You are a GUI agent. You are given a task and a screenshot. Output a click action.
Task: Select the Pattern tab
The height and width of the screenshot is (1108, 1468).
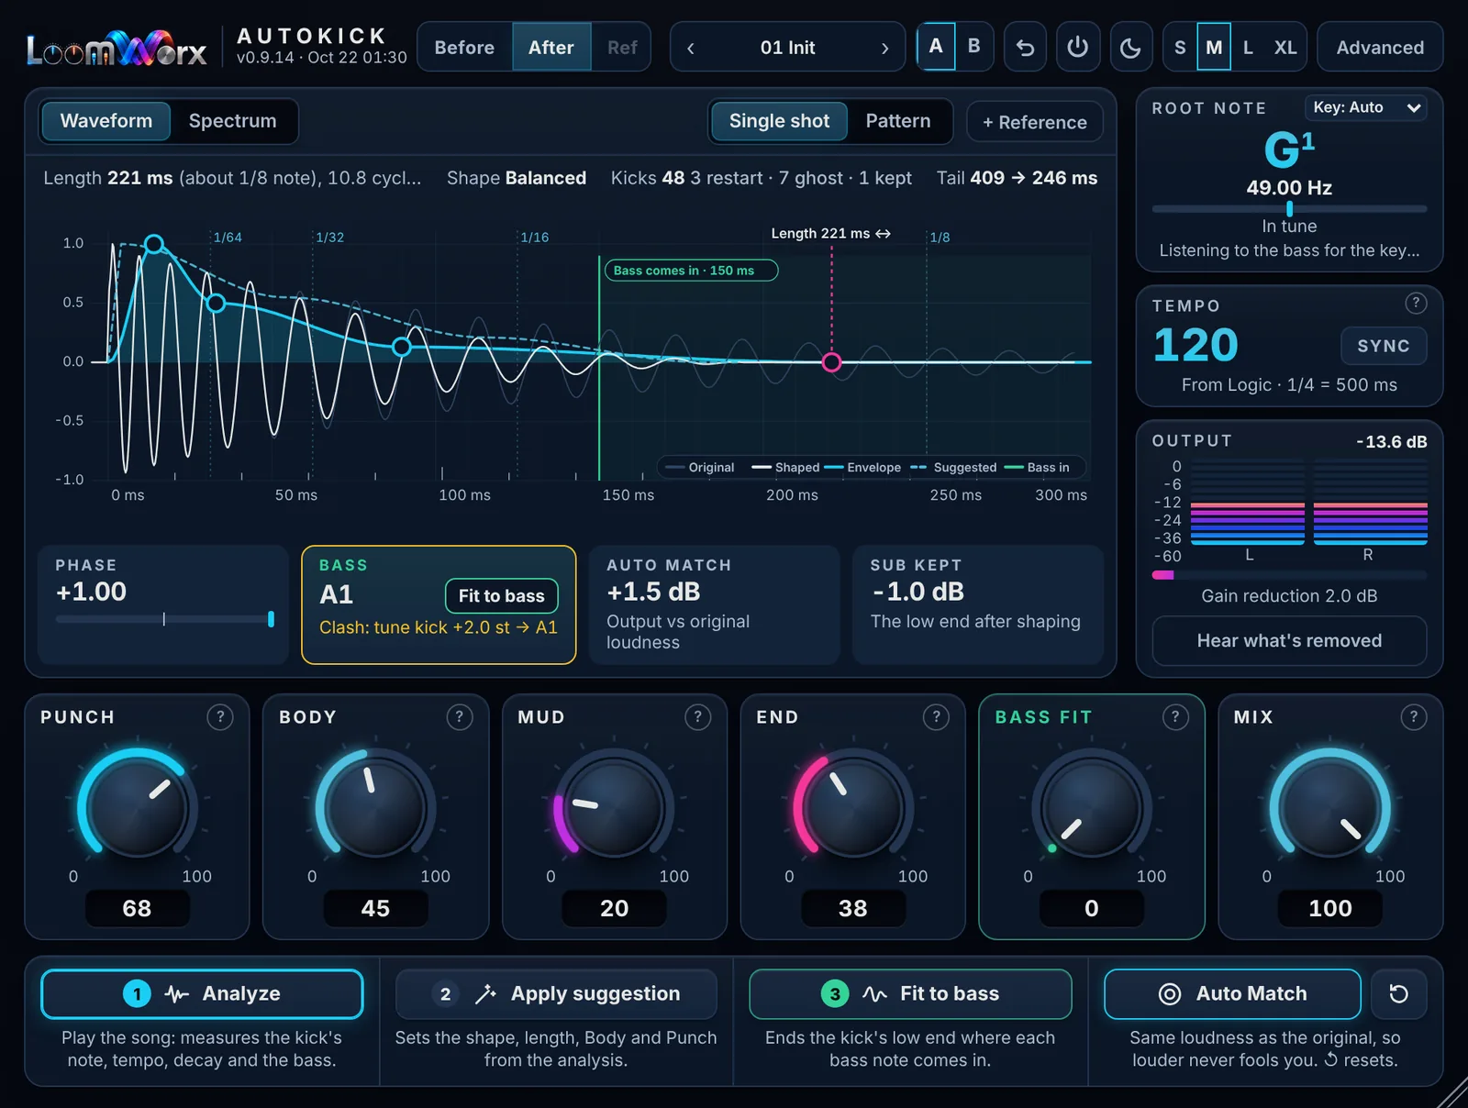click(x=898, y=121)
